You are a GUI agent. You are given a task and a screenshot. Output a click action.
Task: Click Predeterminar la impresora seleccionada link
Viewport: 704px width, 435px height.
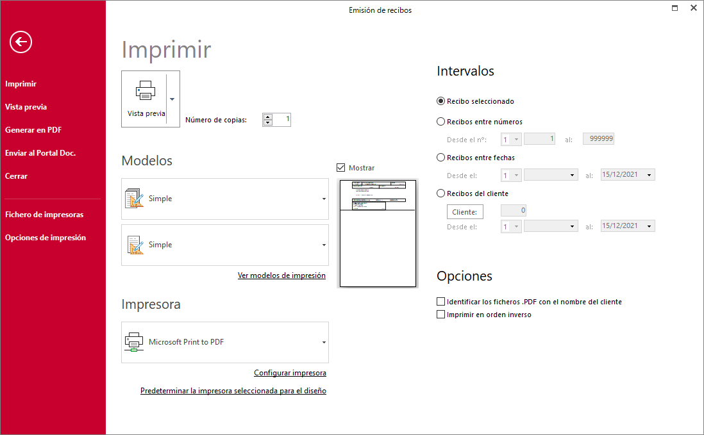233,391
